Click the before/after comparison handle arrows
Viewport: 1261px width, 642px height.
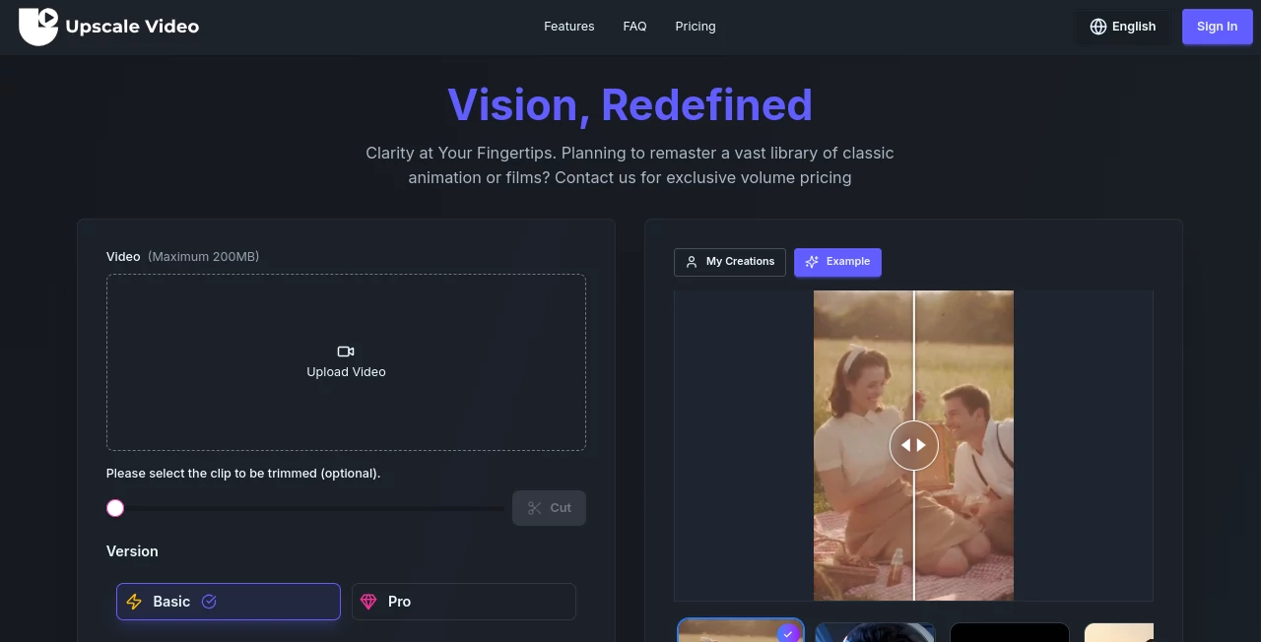(913, 445)
